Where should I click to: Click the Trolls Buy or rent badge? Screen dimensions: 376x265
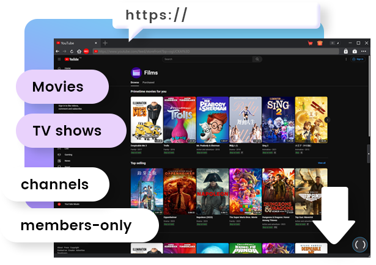(169, 153)
